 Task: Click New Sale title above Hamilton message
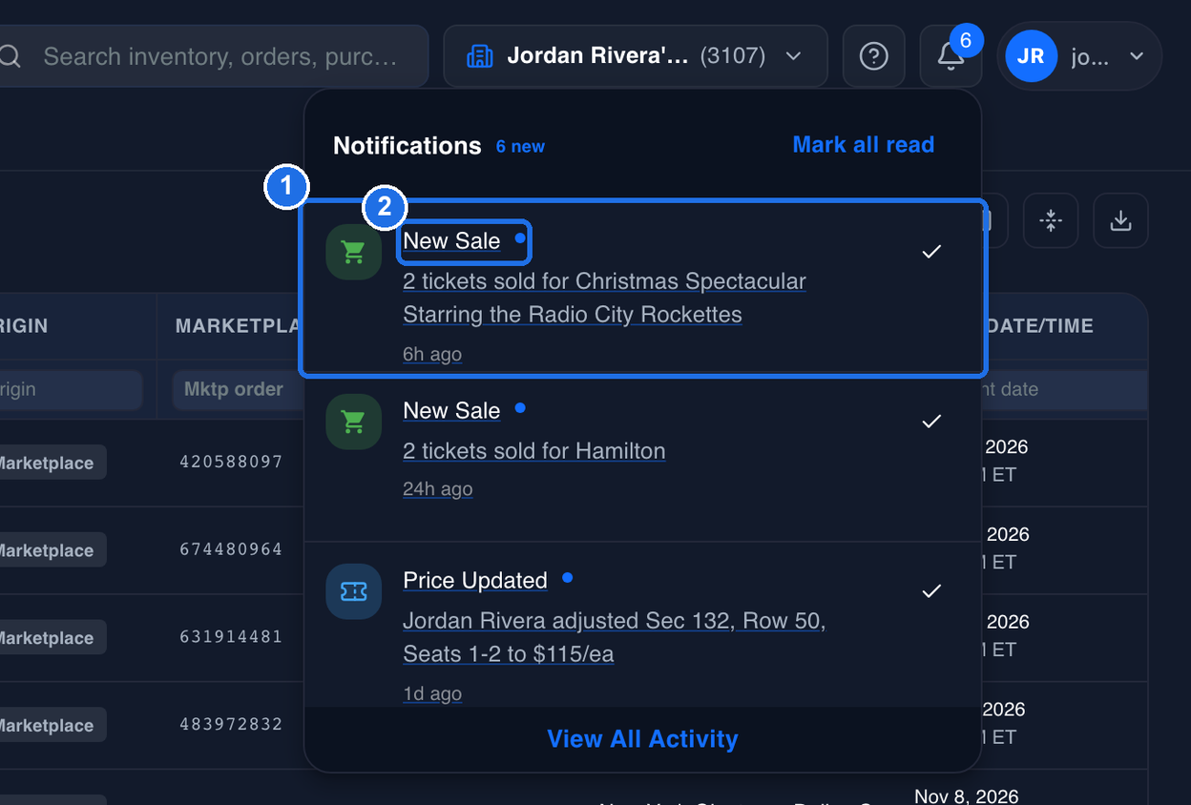tap(451, 410)
